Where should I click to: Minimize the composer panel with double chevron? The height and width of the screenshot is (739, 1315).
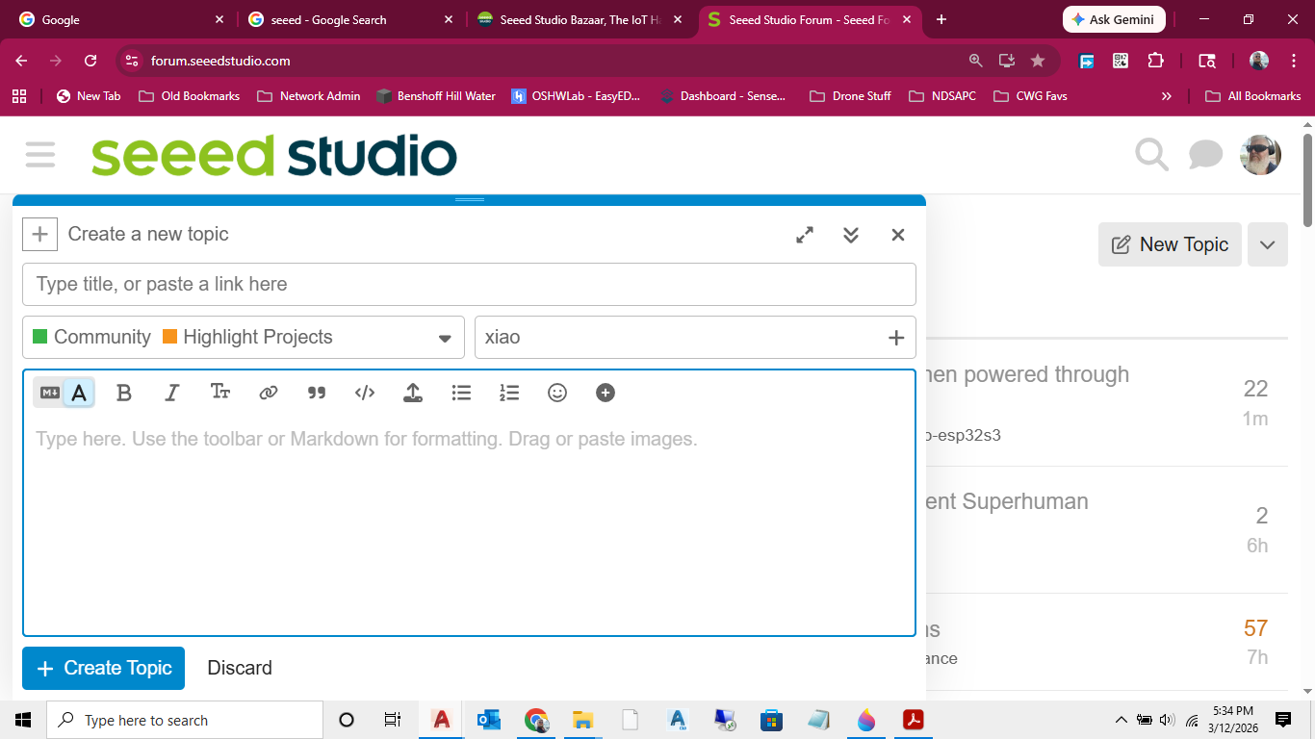(x=851, y=235)
